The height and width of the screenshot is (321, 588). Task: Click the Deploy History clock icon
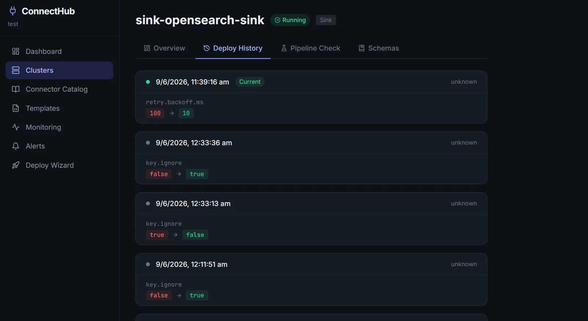(x=207, y=48)
